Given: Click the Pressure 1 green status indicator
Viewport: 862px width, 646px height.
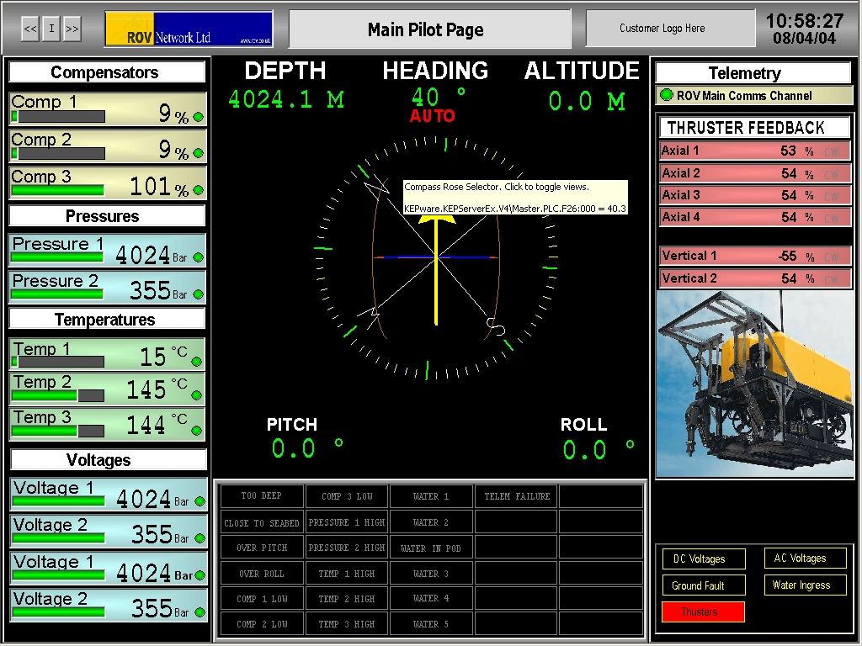Looking at the screenshot, I should tap(199, 257).
